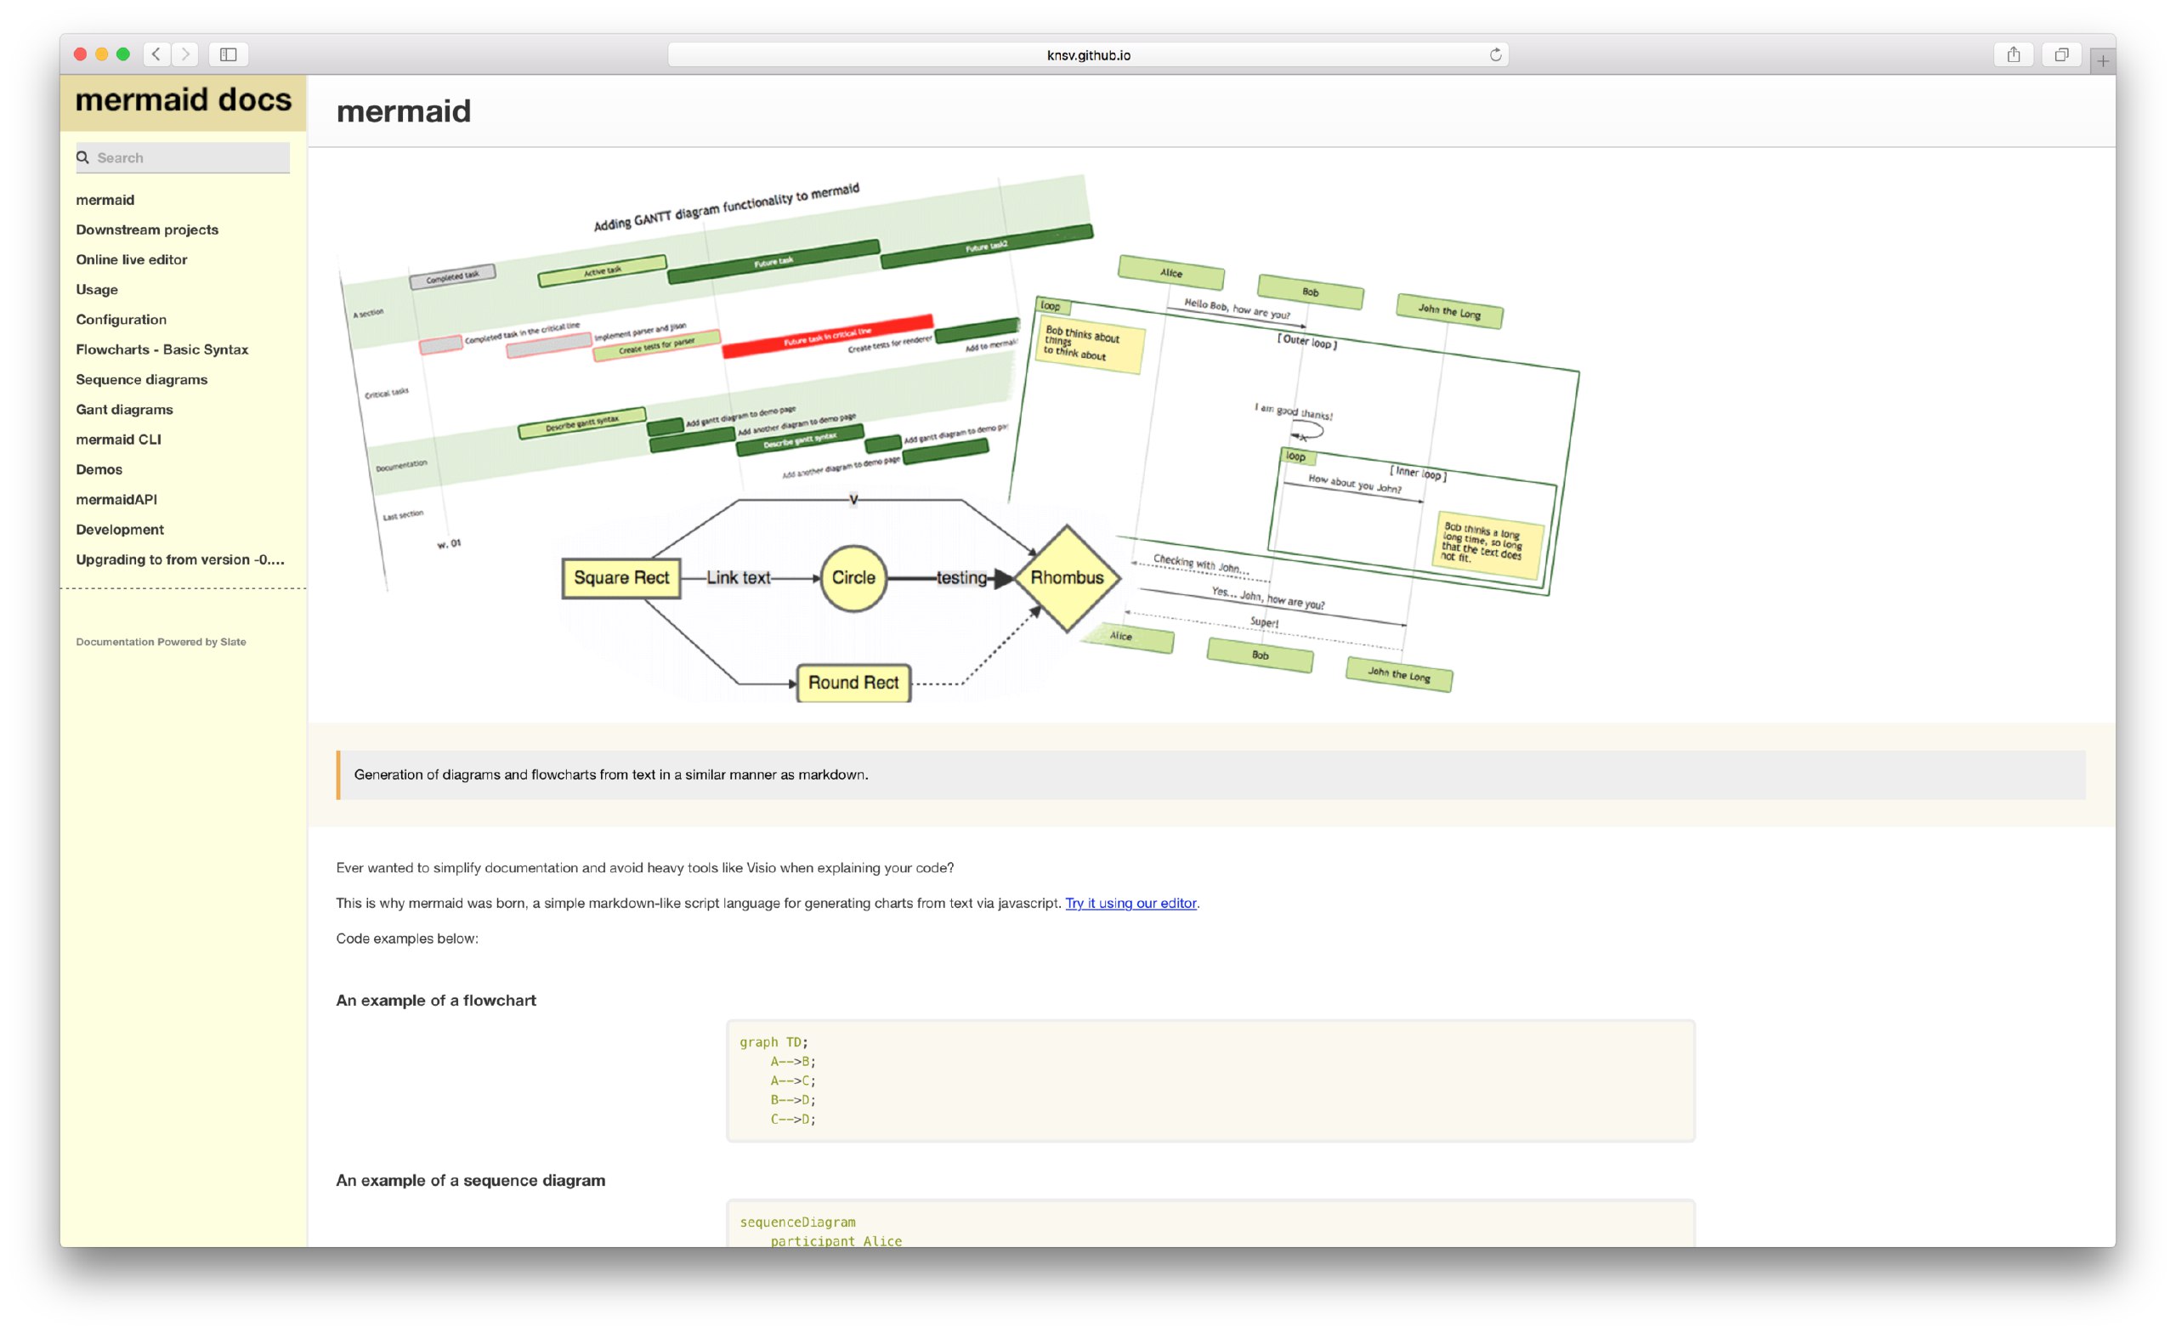Click the C-->D; code line

coord(793,1120)
